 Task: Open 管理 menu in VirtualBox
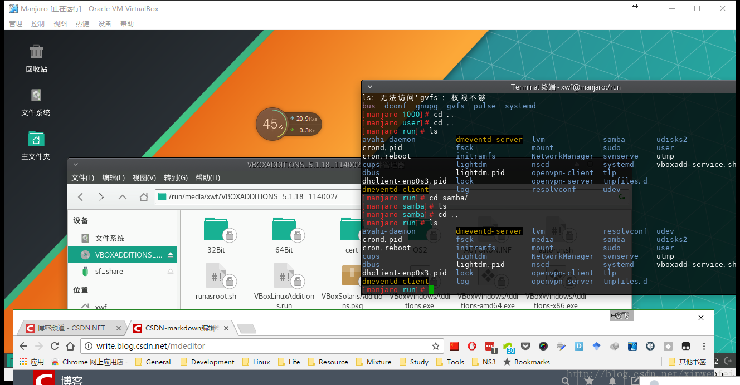[x=16, y=23]
